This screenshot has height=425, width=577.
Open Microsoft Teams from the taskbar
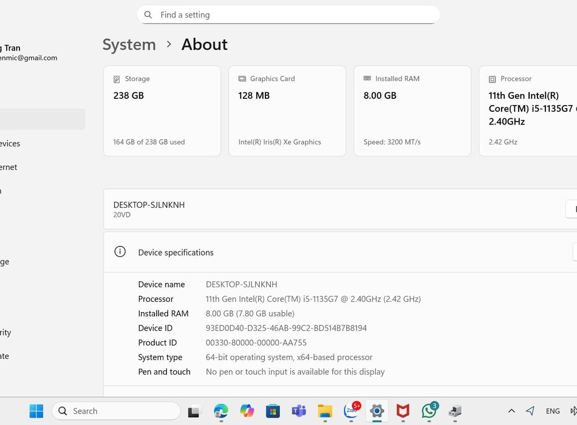point(299,411)
